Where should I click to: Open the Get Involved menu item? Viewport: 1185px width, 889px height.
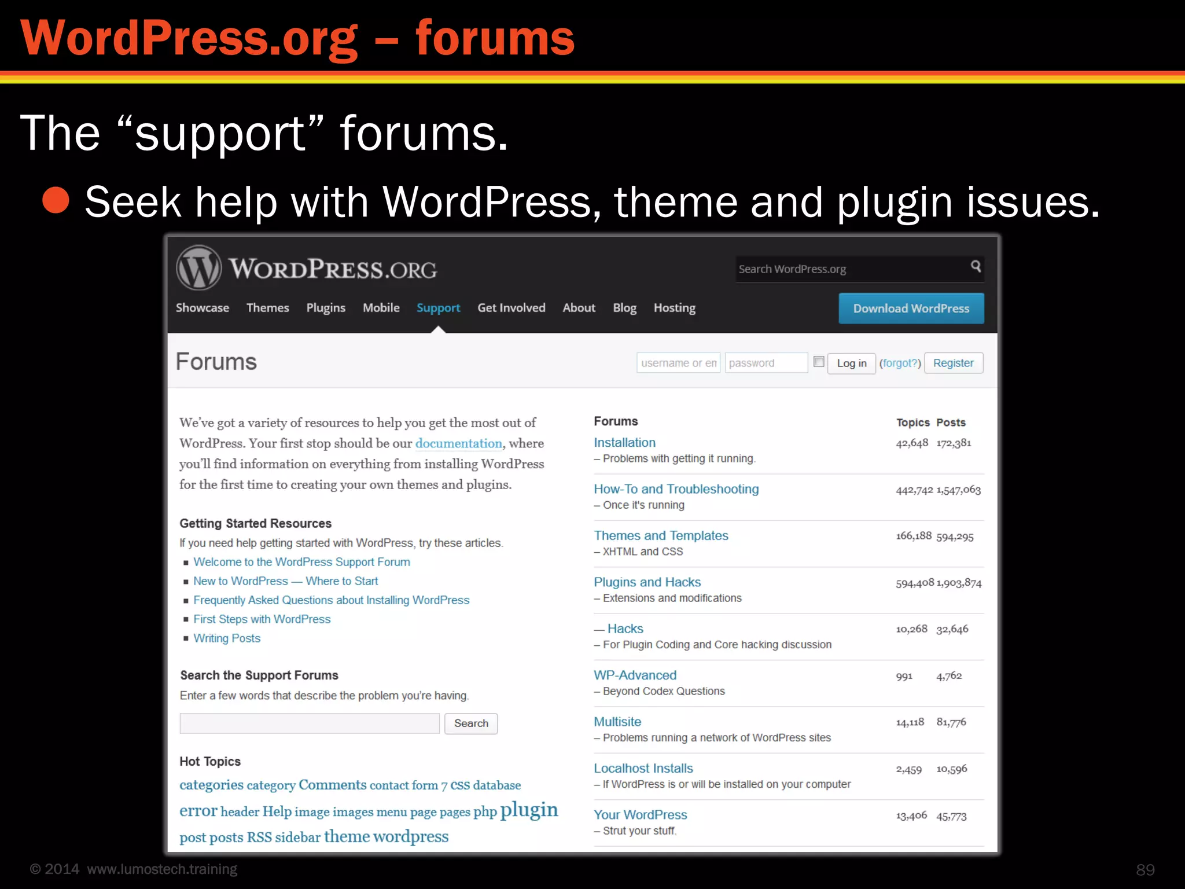click(511, 308)
